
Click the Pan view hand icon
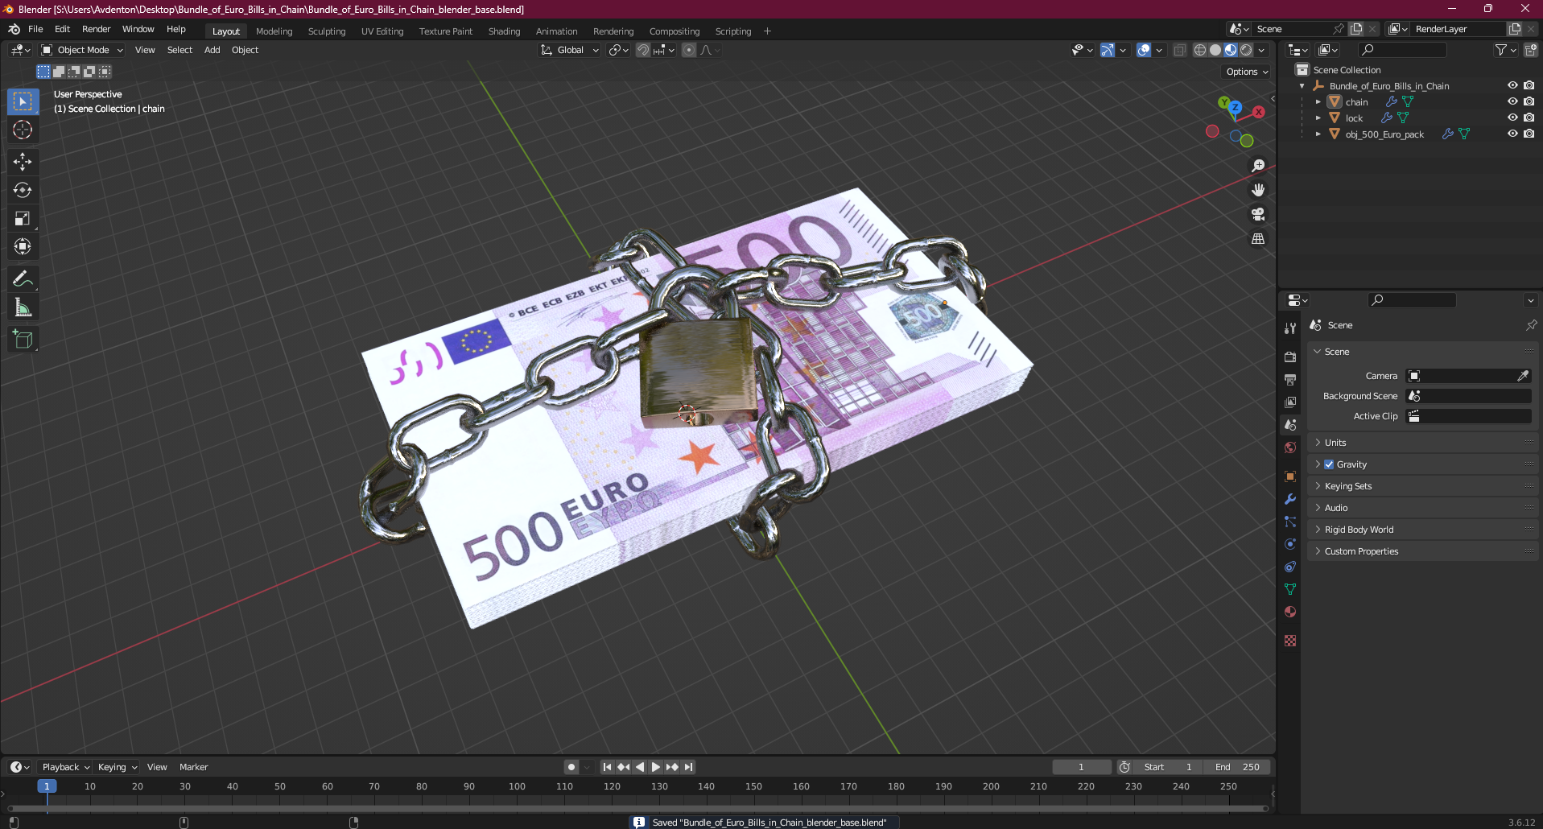point(1258,190)
